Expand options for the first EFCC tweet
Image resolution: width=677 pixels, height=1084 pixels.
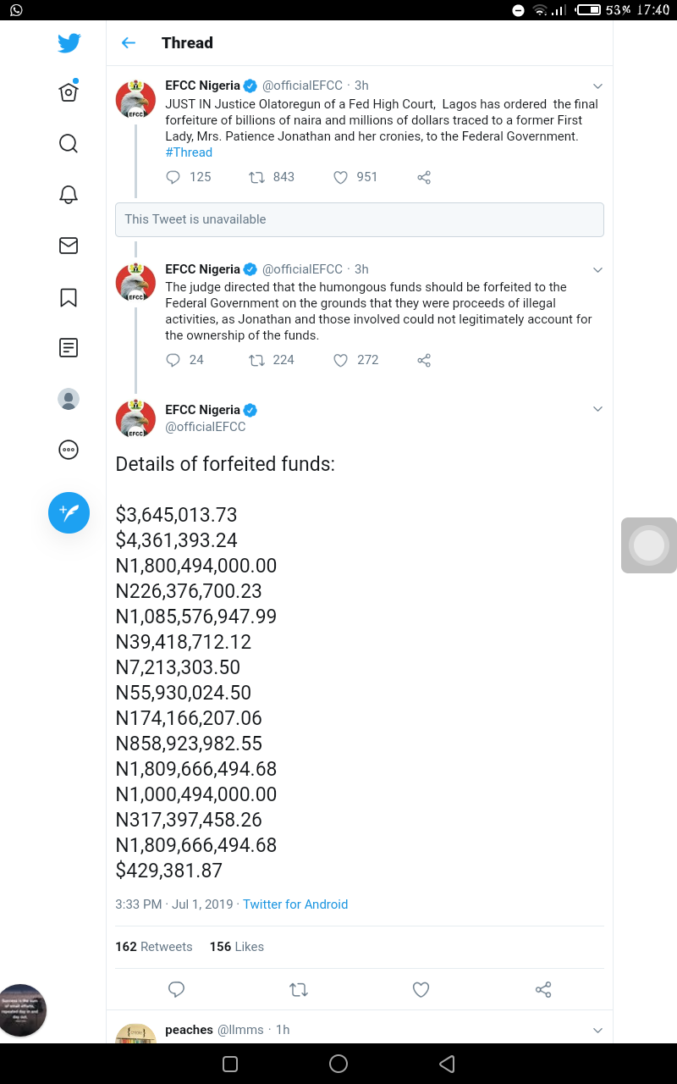597,86
